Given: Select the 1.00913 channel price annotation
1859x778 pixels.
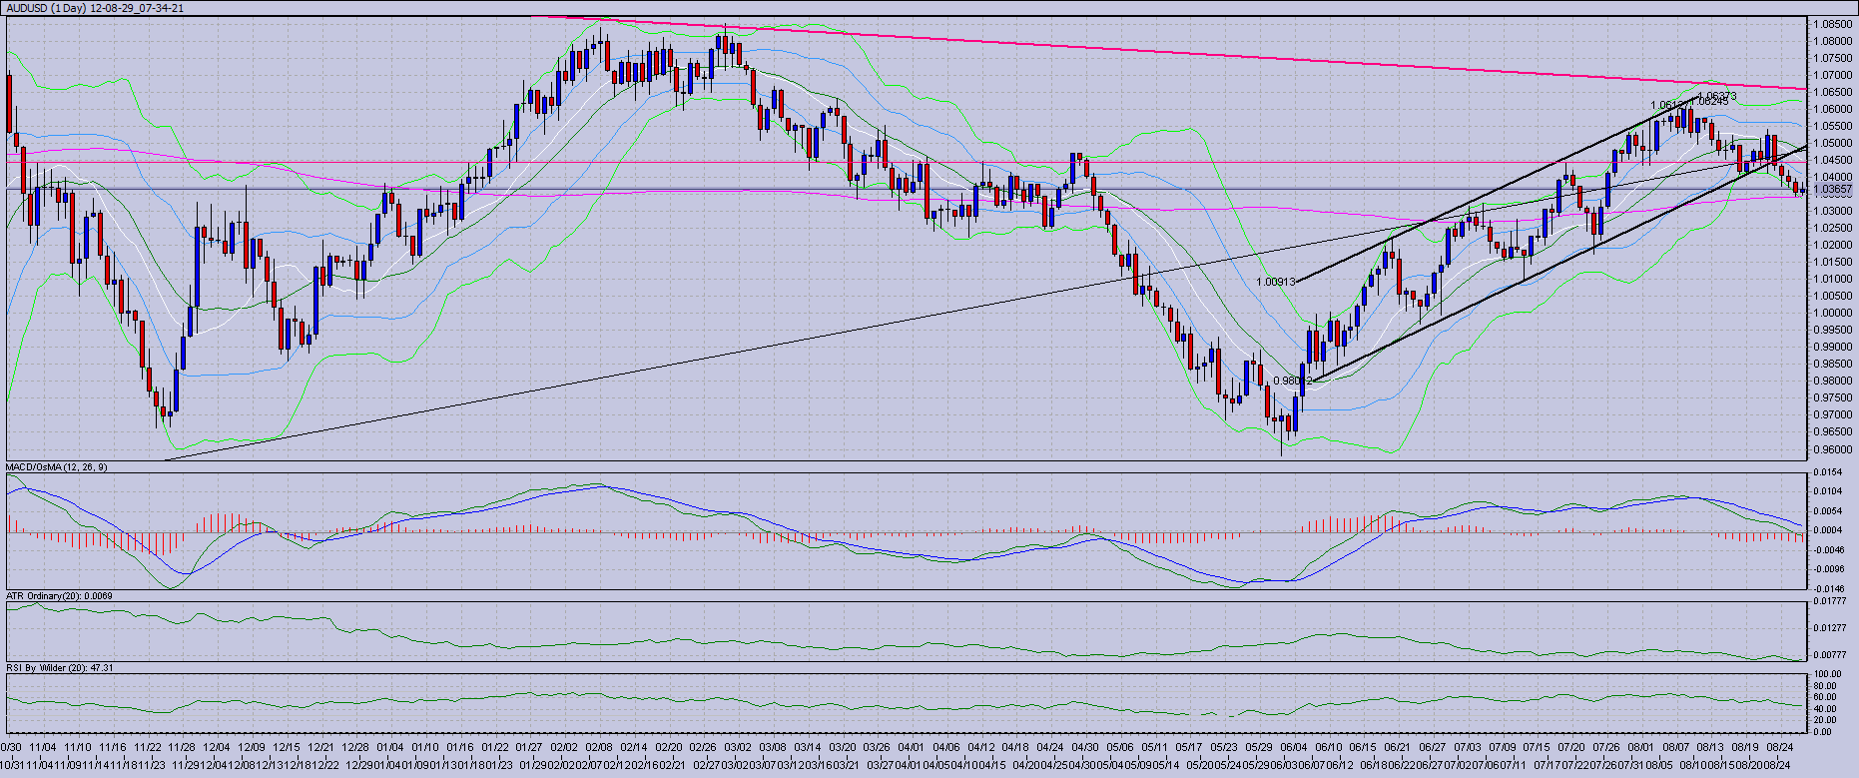Looking at the screenshot, I should [x=1275, y=283].
